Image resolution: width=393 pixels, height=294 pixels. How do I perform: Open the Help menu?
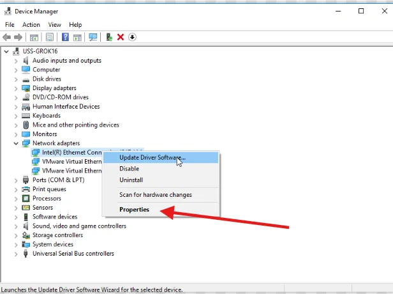(75, 24)
